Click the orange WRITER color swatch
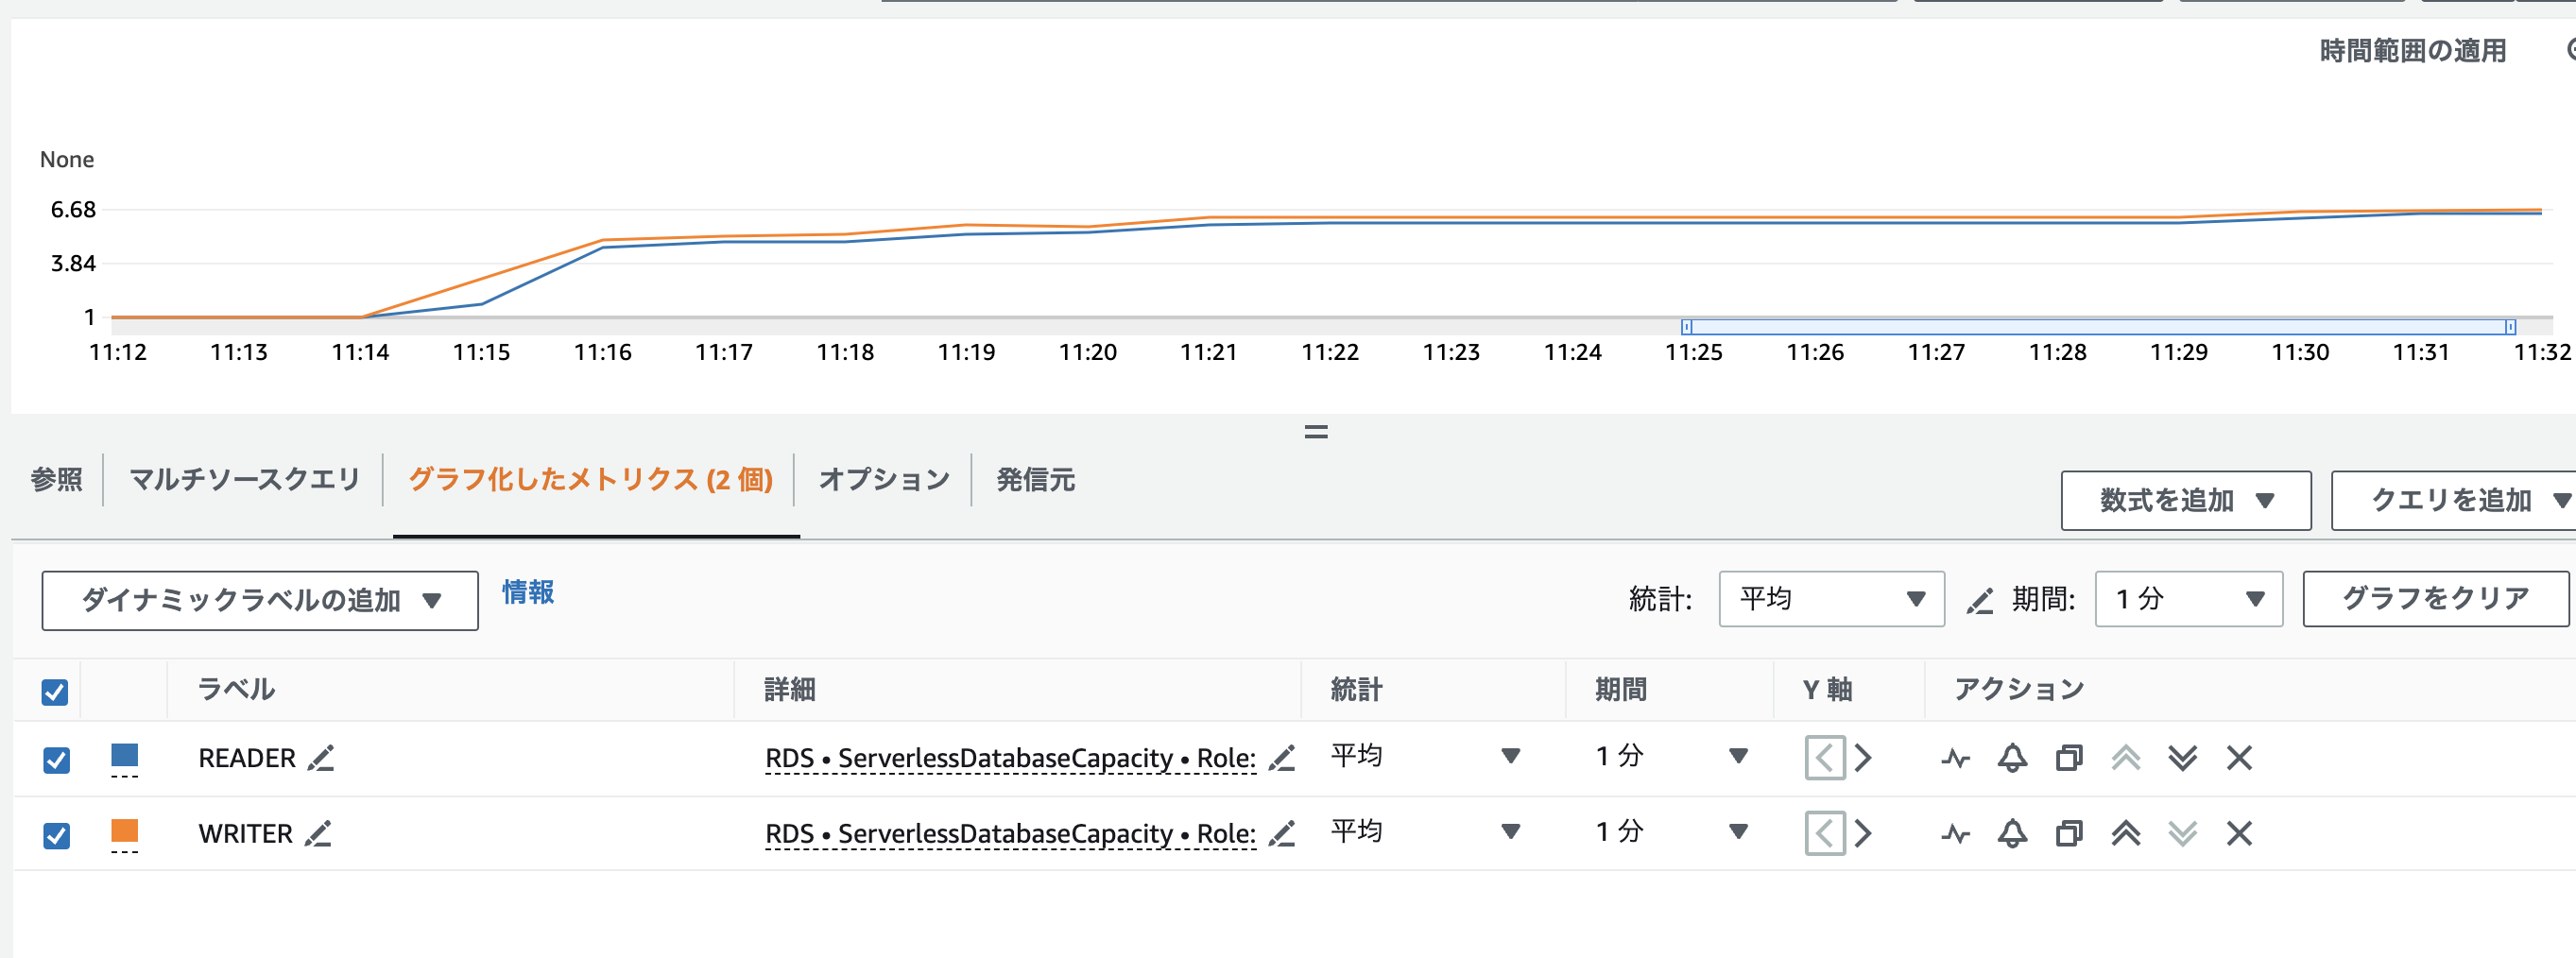This screenshot has width=2576, height=958. 125,831
